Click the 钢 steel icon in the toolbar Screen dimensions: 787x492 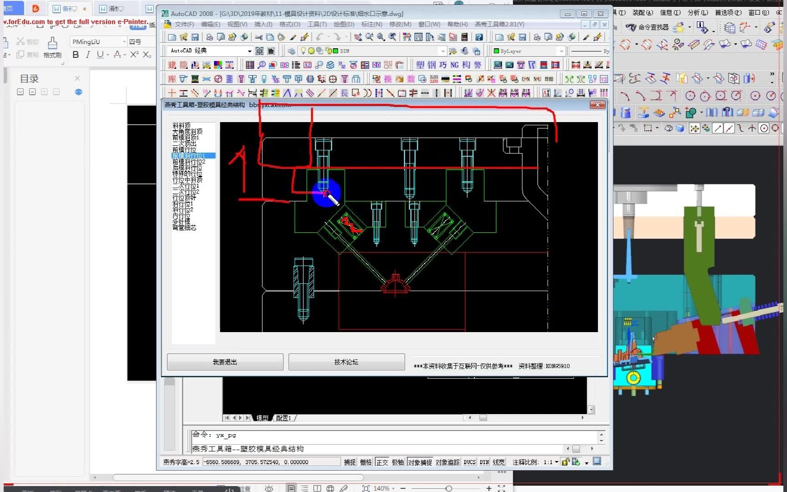[x=431, y=65]
